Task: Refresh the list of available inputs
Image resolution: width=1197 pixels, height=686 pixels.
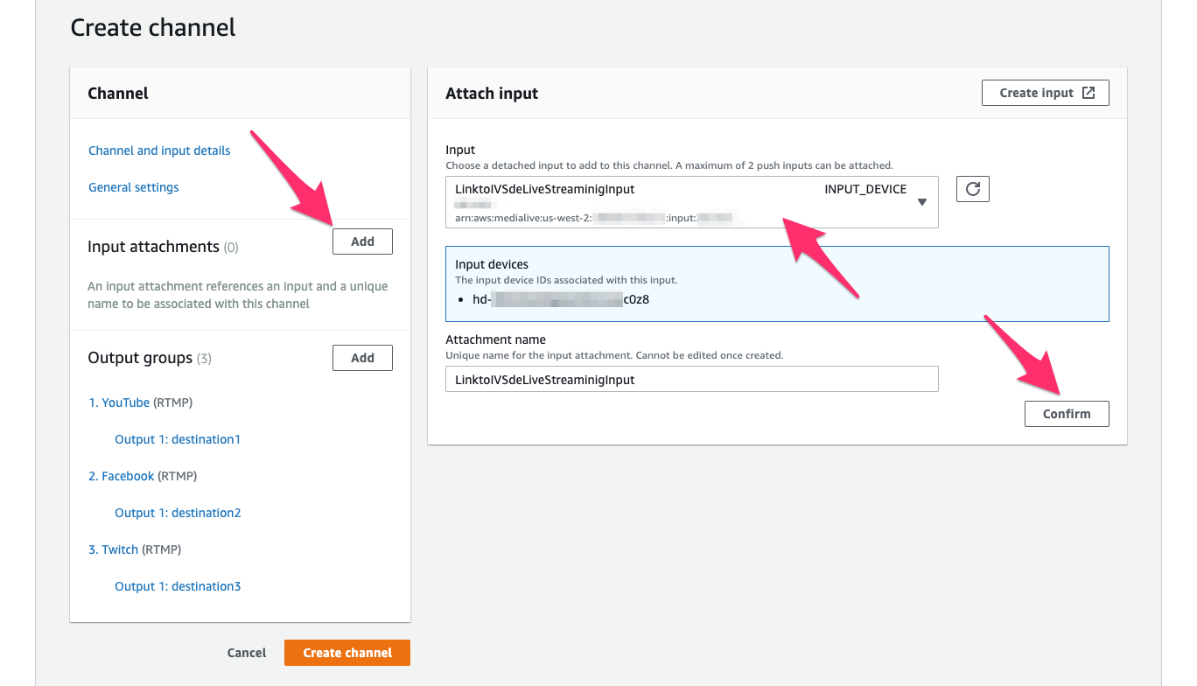Action: pos(971,188)
